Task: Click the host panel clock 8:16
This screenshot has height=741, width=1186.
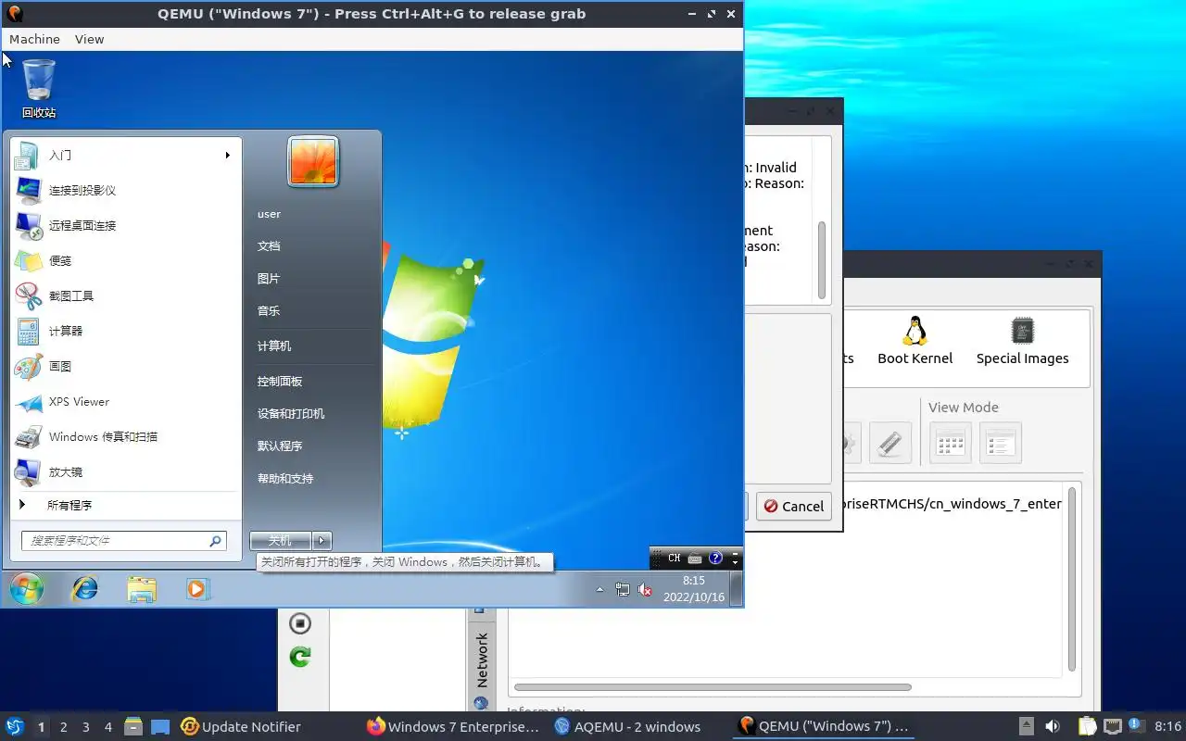Action: click(x=1168, y=727)
